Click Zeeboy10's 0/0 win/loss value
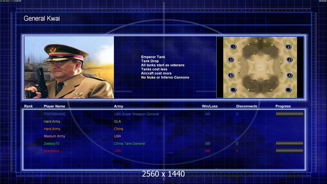Viewport: 327px width, 184px height. (x=207, y=144)
